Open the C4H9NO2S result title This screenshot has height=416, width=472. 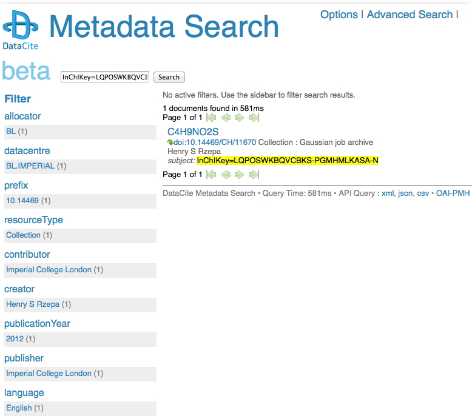pyautogui.click(x=192, y=132)
